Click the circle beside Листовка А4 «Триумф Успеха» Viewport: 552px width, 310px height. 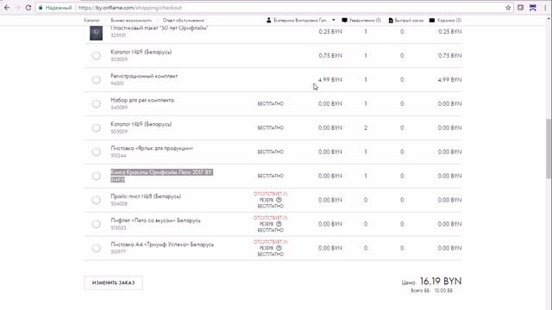pyautogui.click(x=96, y=248)
